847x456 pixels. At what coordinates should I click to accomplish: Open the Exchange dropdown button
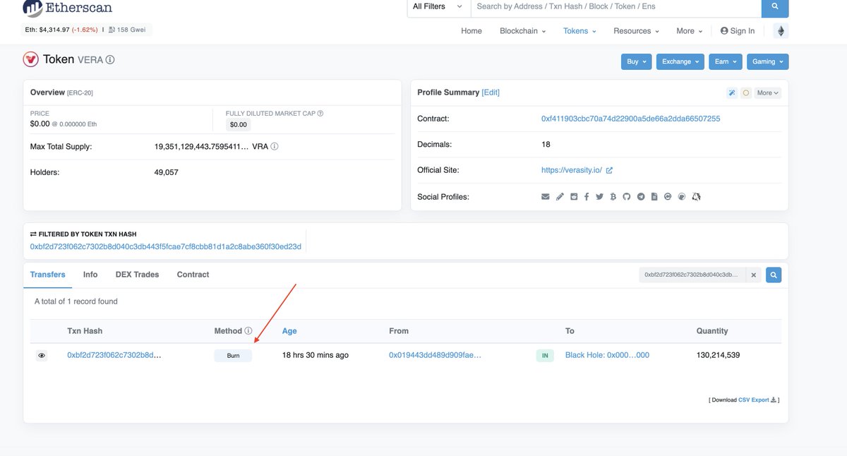[680, 61]
